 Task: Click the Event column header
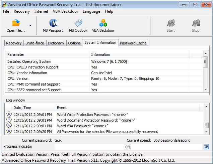click(x=127, y=108)
